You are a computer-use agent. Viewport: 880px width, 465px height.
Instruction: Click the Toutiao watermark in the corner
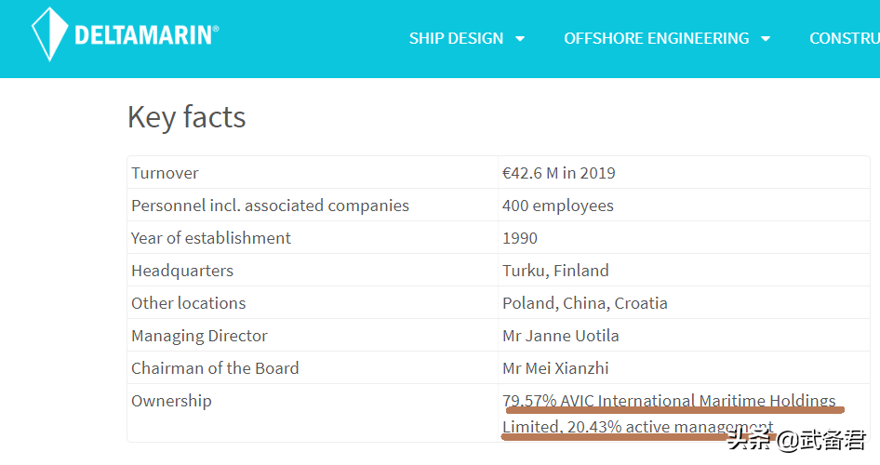click(795, 441)
